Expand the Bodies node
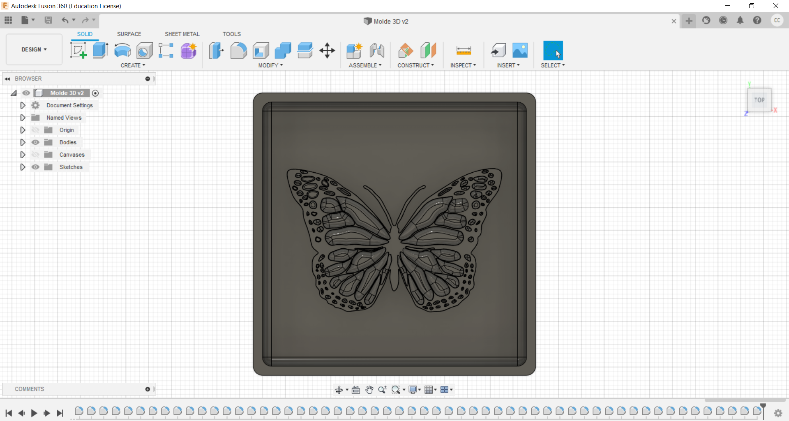Screen dimensions: 789x421 23,142
